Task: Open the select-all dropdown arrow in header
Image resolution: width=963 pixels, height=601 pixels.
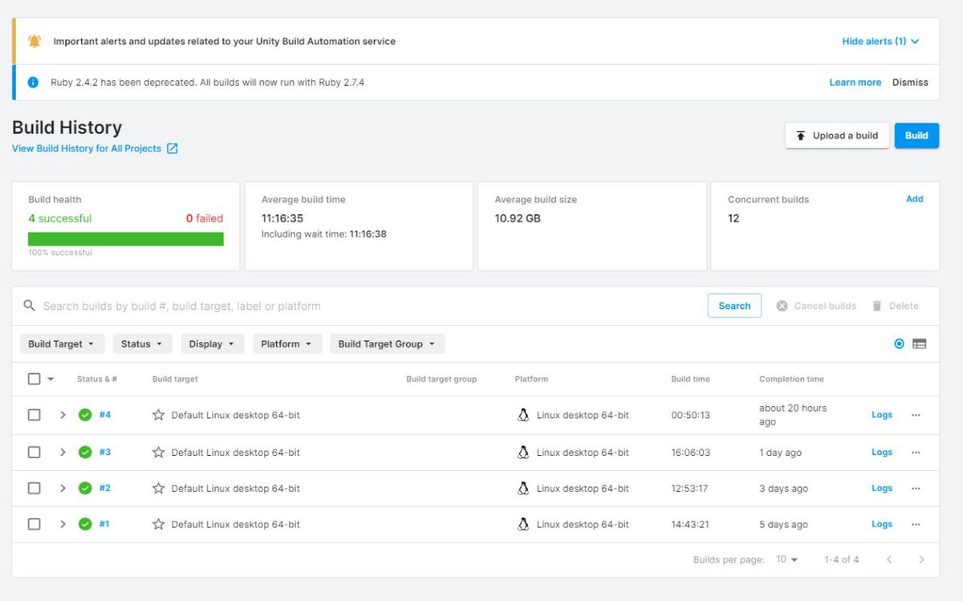Action: [51, 380]
